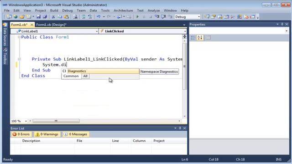The height and width of the screenshot is (164, 292).
Task: Open the Analyze menu
Action: (154, 10)
